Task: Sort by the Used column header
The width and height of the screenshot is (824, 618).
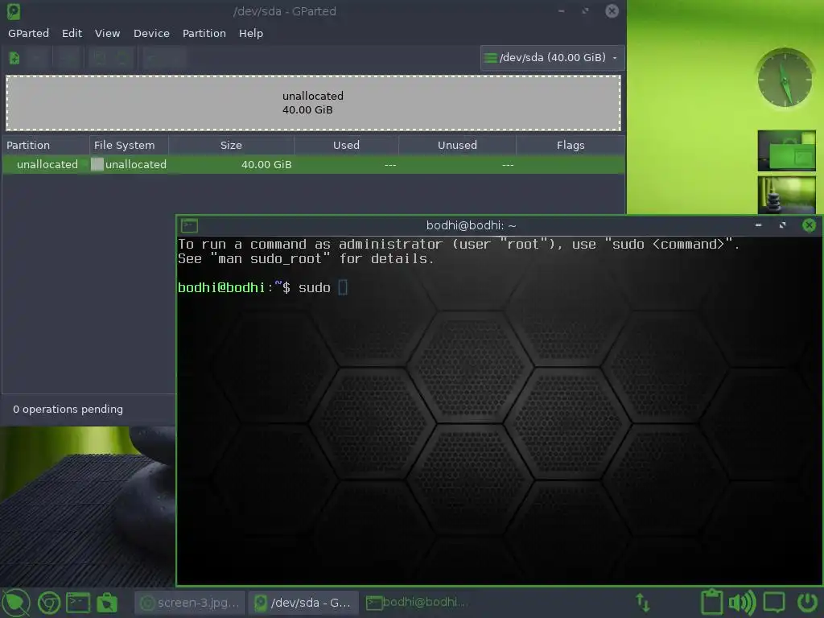Action: coord(346,145)
